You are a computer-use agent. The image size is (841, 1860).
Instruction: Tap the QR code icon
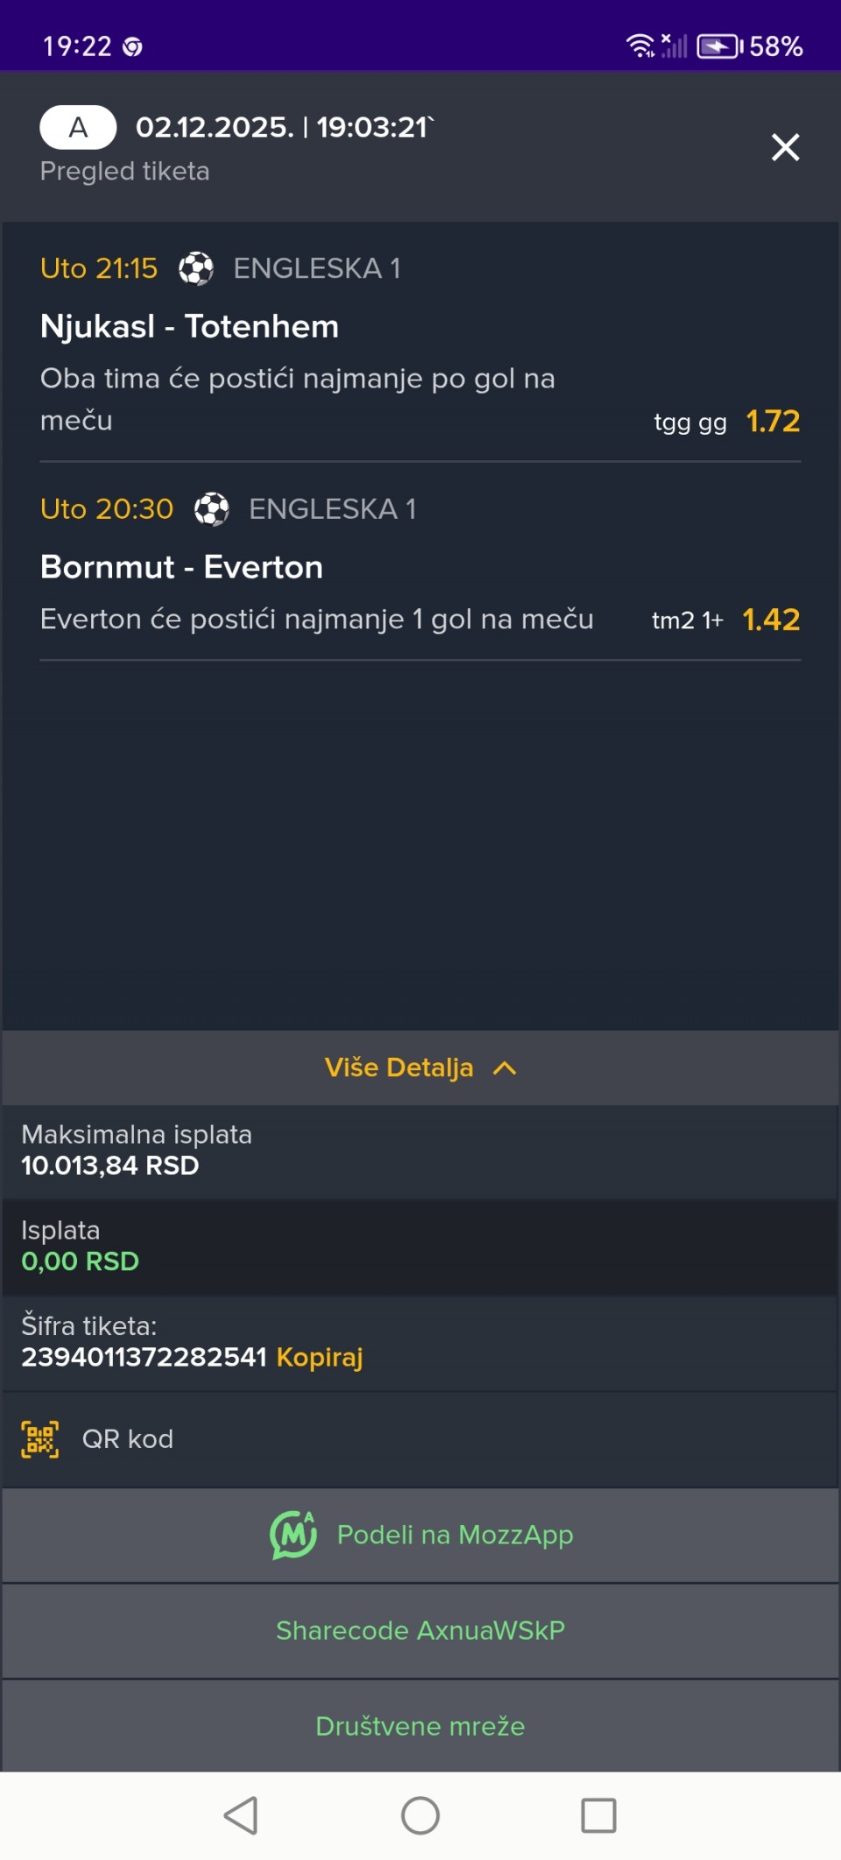point(40,1439)
